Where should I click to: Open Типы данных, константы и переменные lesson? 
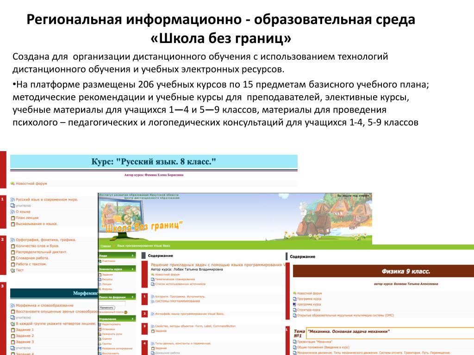point(183,343)
